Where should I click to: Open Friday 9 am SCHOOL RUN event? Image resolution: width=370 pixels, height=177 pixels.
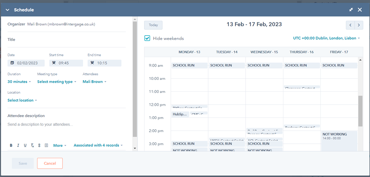(339, 65)
